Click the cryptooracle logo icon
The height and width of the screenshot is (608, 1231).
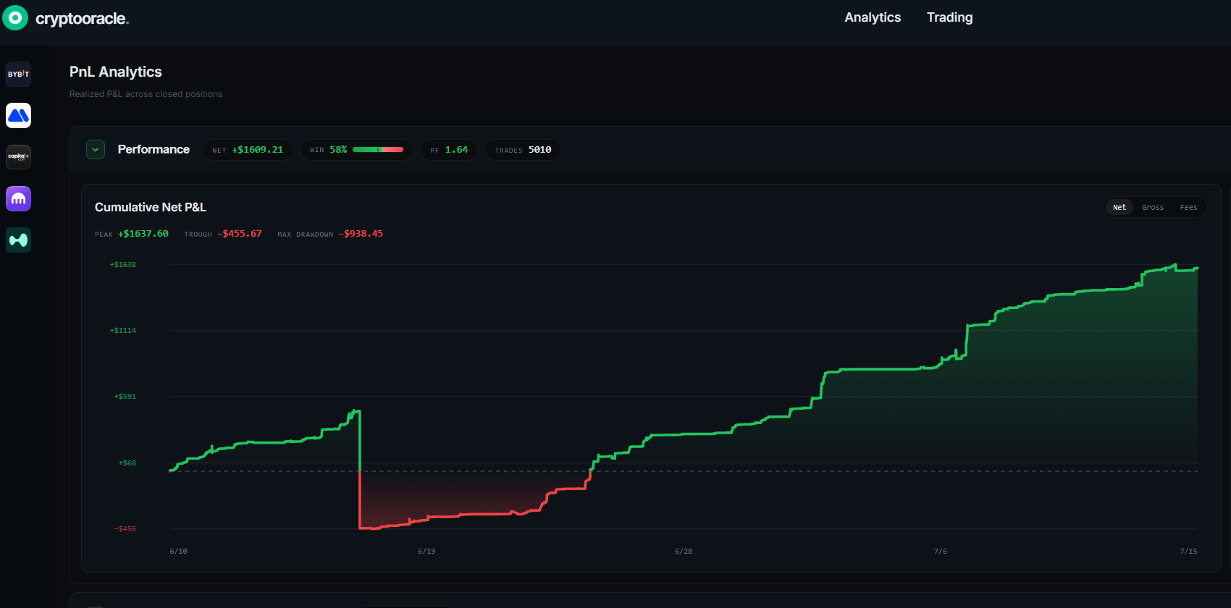click(x=15, y=17)
